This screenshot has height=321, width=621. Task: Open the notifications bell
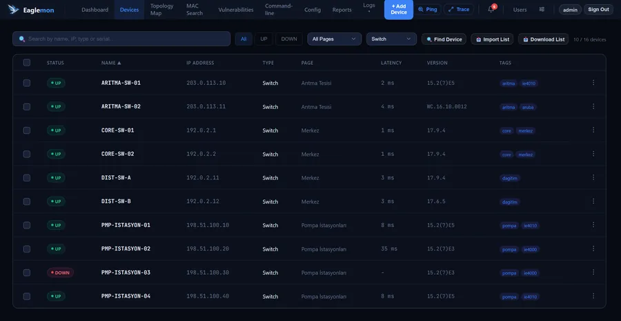point(491,10)
